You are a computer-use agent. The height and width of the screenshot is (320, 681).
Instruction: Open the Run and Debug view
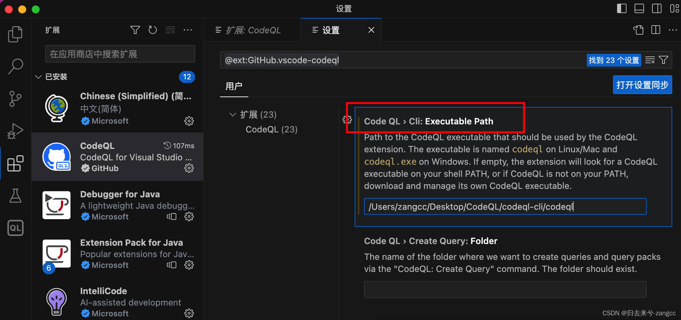coord(15,131)
